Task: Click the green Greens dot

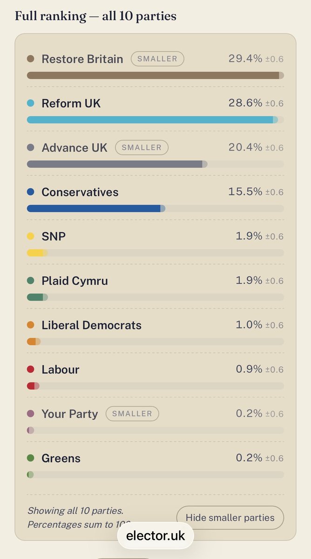Action: (x=31, y=458)
